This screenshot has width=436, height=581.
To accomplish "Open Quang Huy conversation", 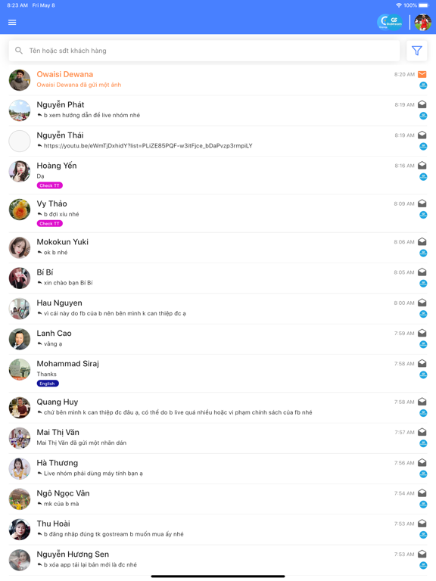I will 218,408.
